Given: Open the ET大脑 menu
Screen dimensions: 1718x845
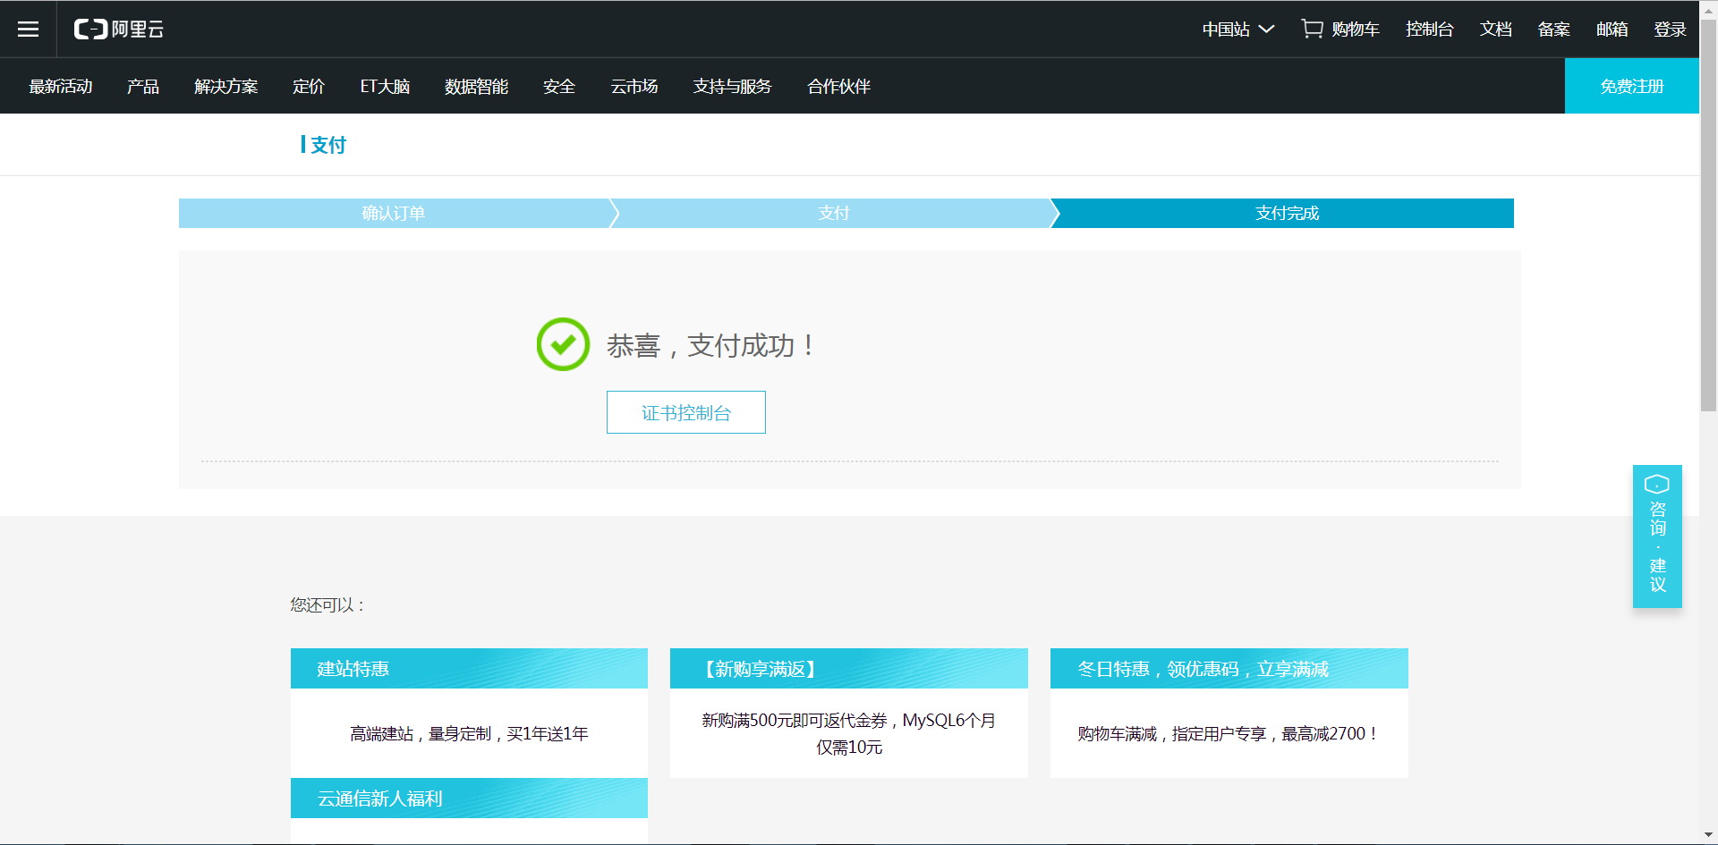Looking at the screenshot, I should 385,87.
